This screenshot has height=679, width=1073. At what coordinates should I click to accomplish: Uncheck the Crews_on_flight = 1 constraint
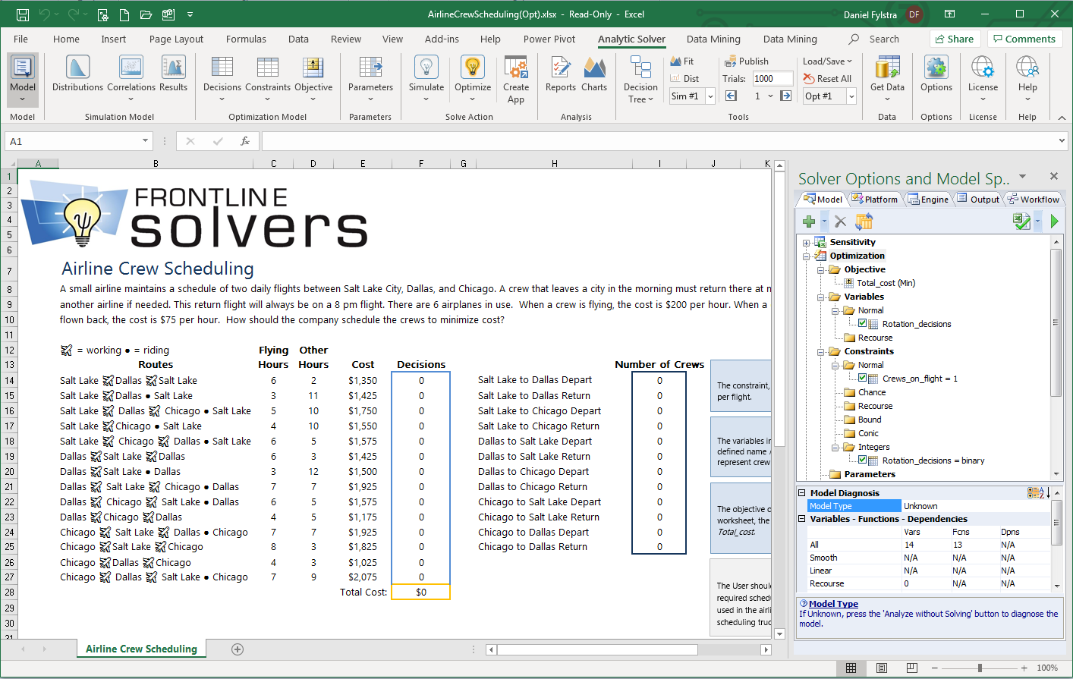coord(862,378)
